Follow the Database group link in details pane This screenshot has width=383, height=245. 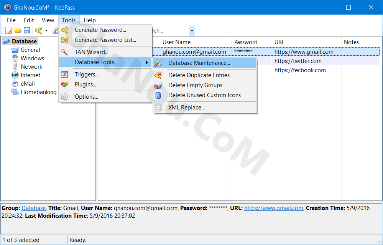coord(33,208)
